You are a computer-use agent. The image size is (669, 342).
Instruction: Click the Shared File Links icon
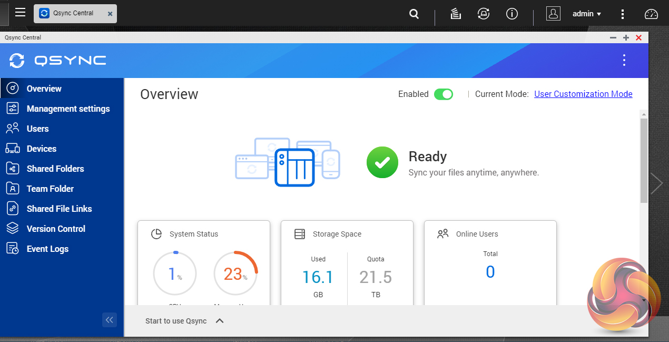pyautogui.click(x=13, y=209)
